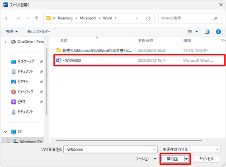Open the 整理 menu

[12, 32]
